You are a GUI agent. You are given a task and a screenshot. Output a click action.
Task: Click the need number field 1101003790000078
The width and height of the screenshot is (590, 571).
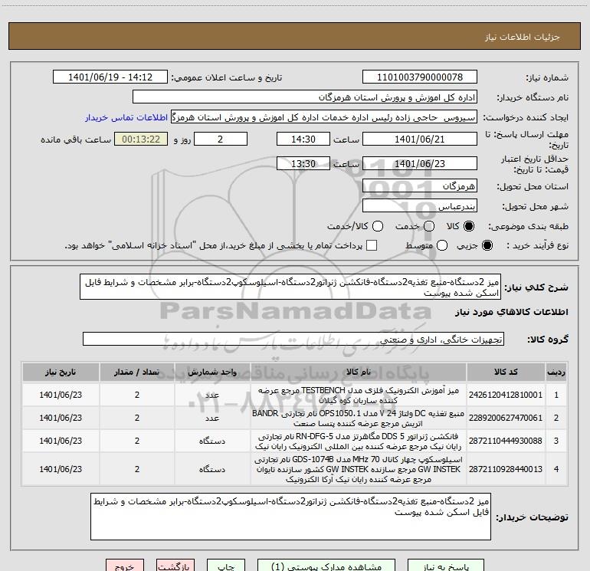click(420, 77)
